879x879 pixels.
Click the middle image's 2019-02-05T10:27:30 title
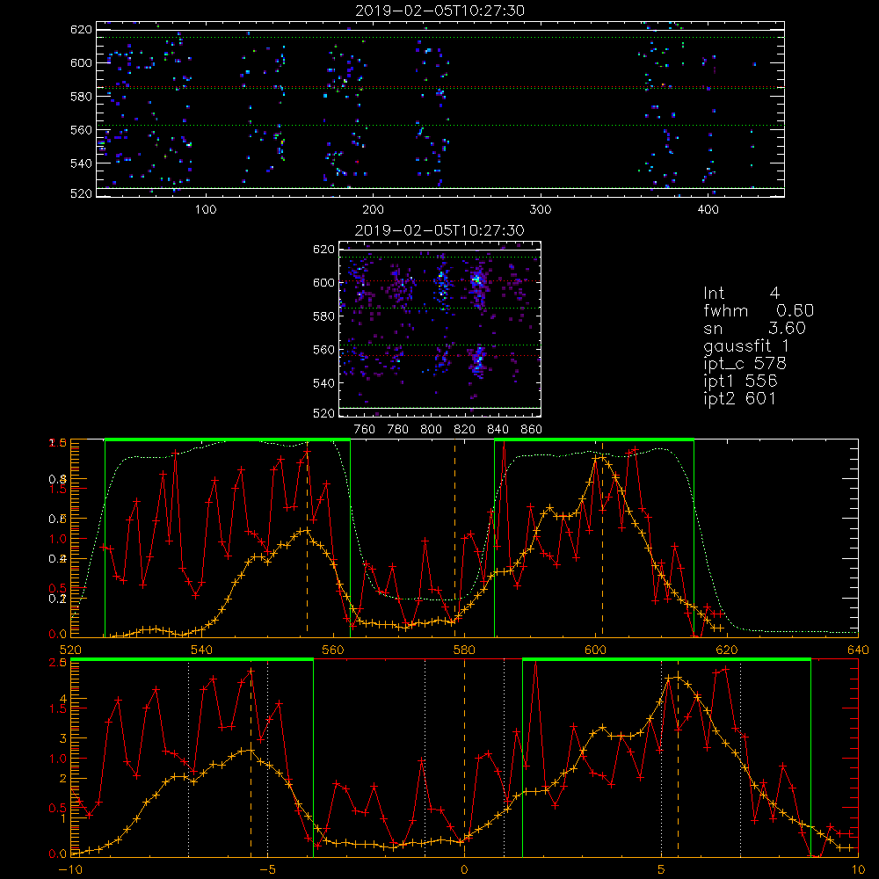point(439,230)
